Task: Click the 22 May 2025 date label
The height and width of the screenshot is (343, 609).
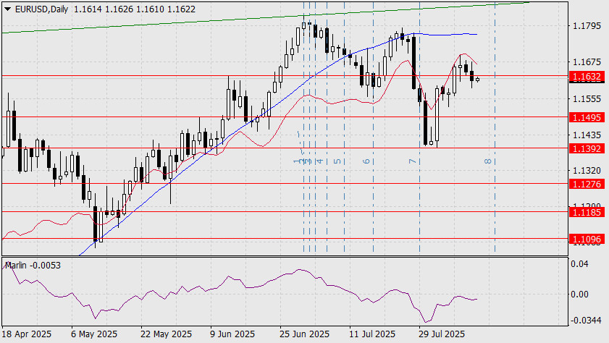Action: (167, 334)
